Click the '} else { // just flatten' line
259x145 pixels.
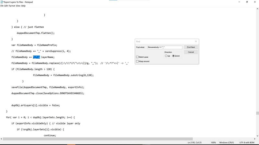pos(28,27)
